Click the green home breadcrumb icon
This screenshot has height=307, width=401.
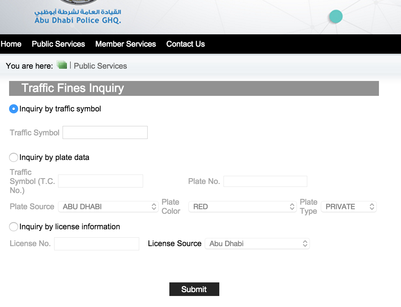pyautogui.click(x=62, y=65)
